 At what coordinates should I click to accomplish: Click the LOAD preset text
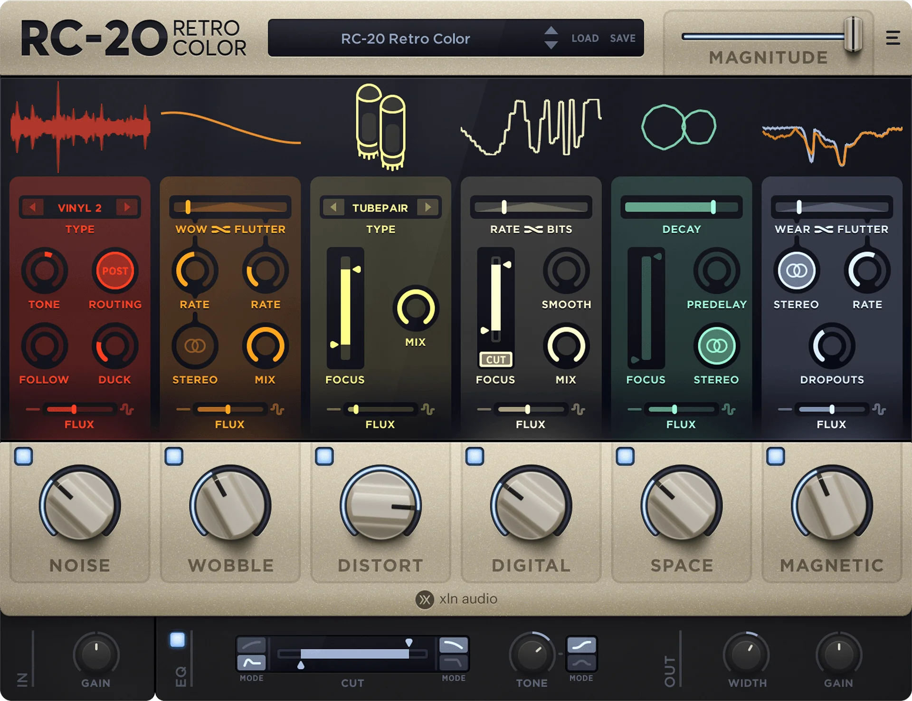pyautogui.click(x=585, y=38)
